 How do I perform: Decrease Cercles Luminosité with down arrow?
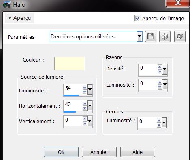(x=159, y=125)
